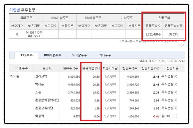
Task: Click the 249,840 changed shares value
Action: [x=134, y=108]
